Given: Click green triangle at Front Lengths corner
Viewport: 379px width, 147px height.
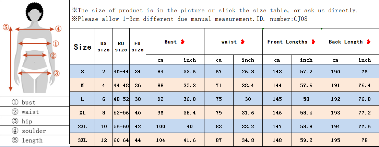Looking at the screenshot, I should (263, 30).
